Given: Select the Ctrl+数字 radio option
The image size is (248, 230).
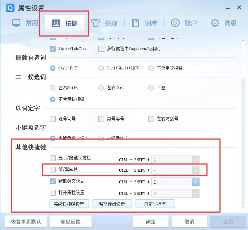Looking at the screenshot, I should pos(53,68).
